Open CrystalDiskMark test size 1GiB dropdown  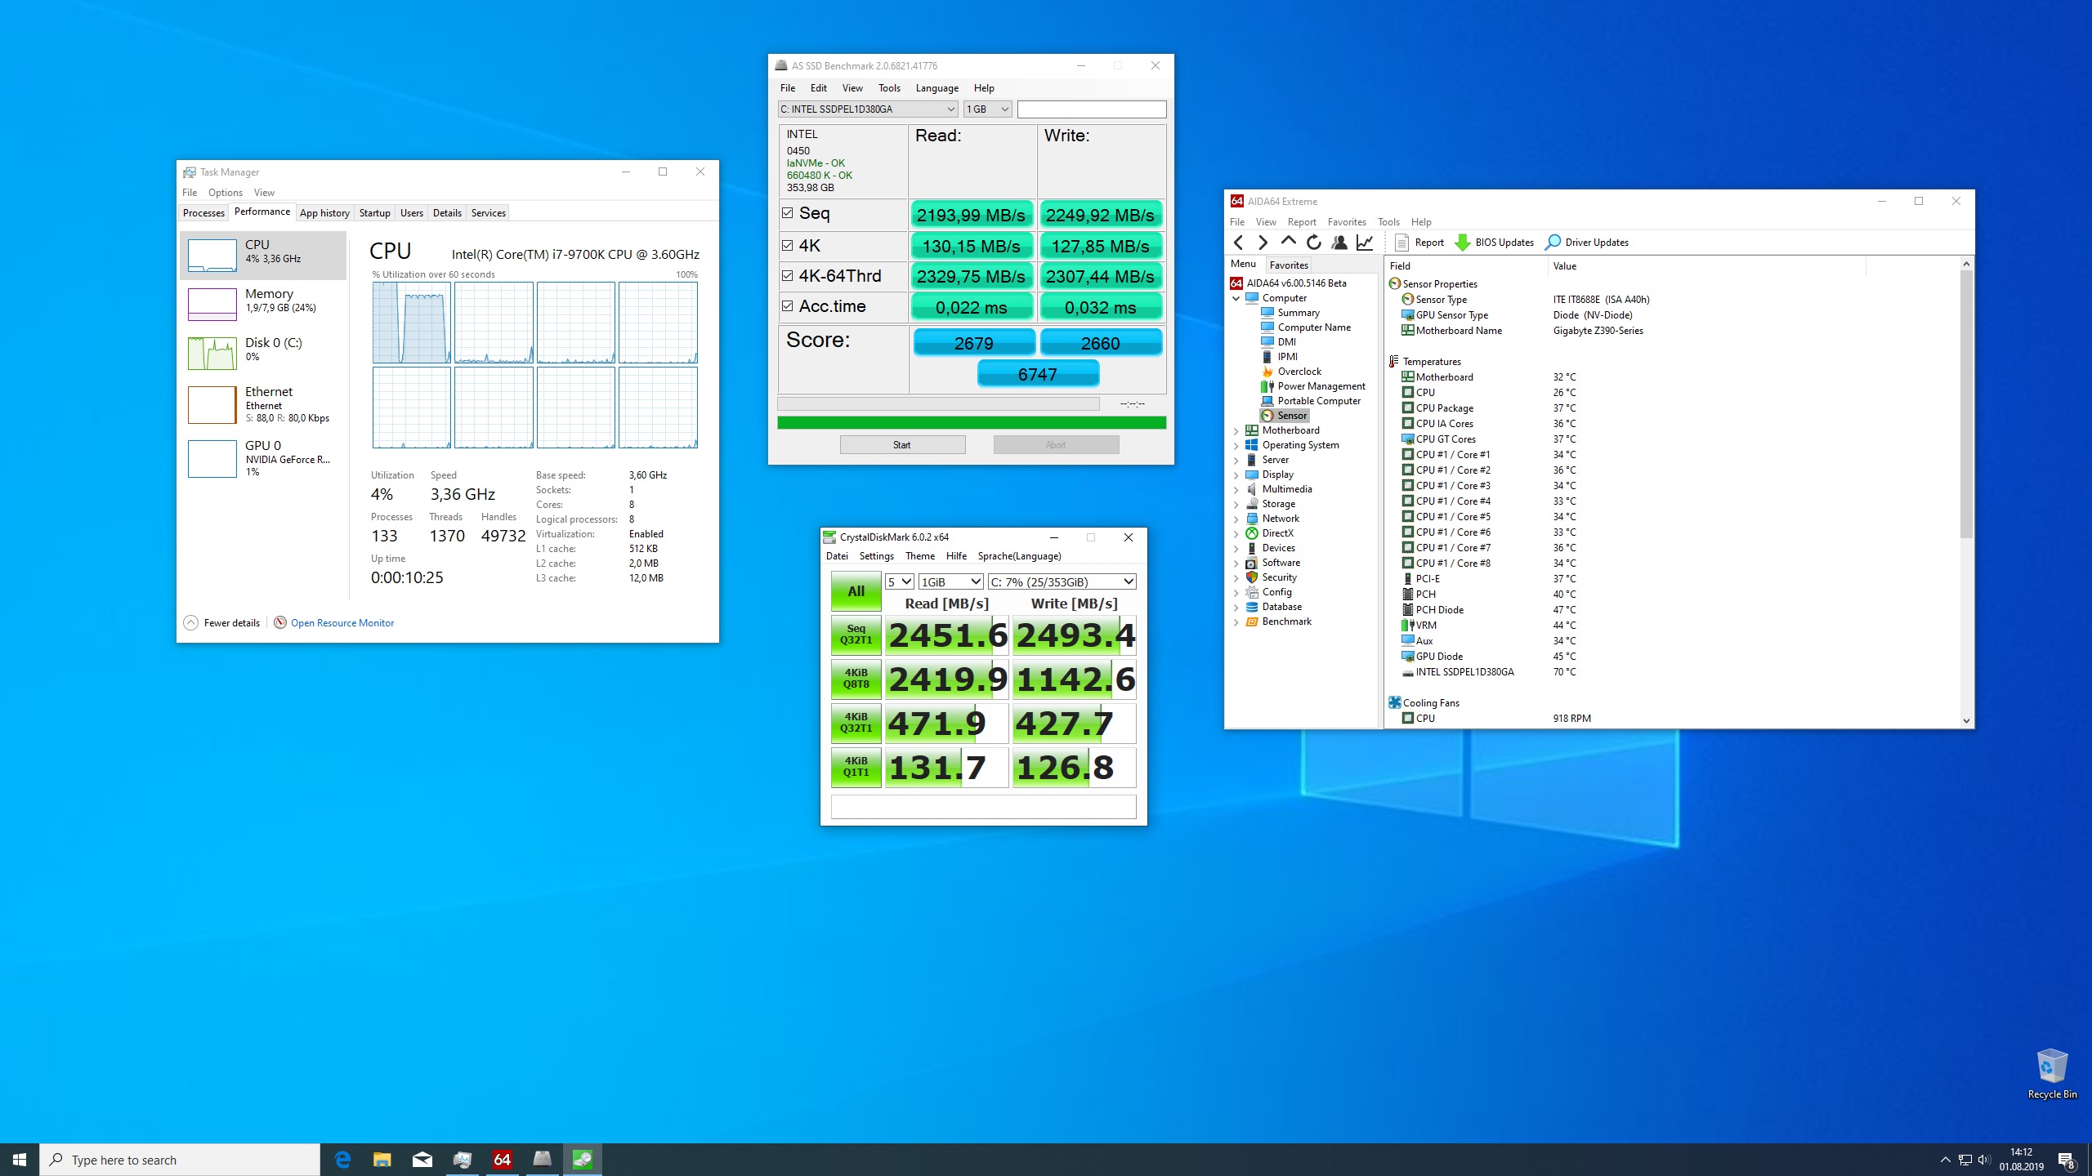coord(950,581)
